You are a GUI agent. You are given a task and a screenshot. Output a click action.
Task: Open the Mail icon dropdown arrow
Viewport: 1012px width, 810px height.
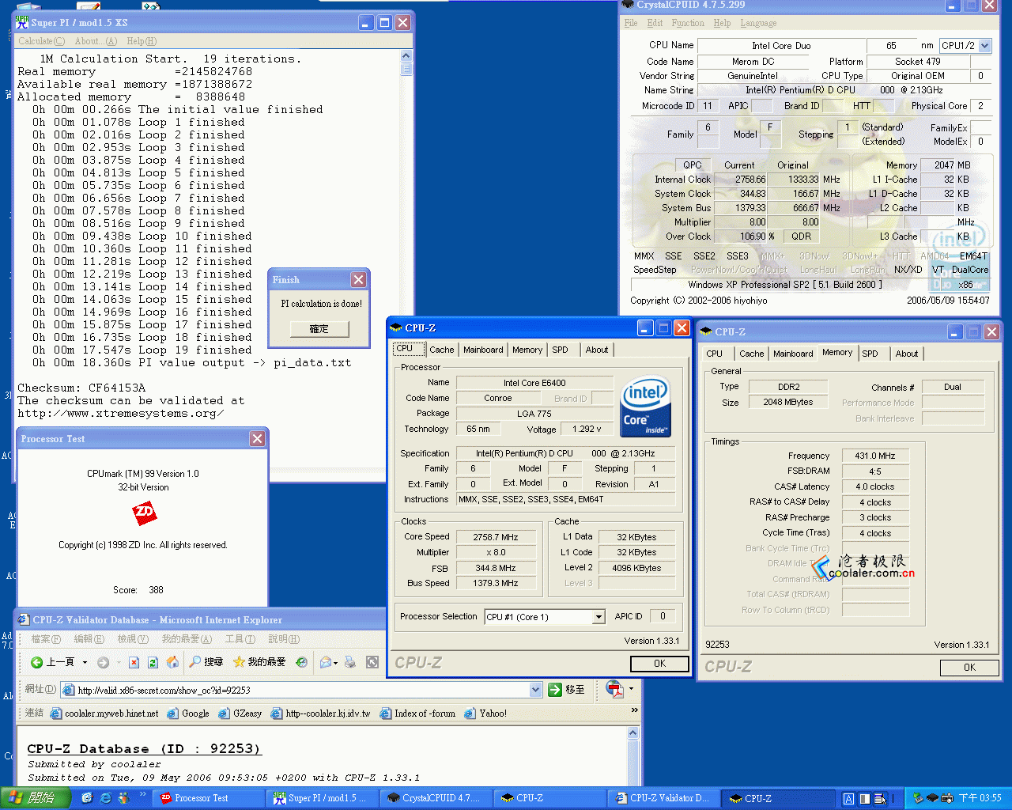click(x=335, y=663)
